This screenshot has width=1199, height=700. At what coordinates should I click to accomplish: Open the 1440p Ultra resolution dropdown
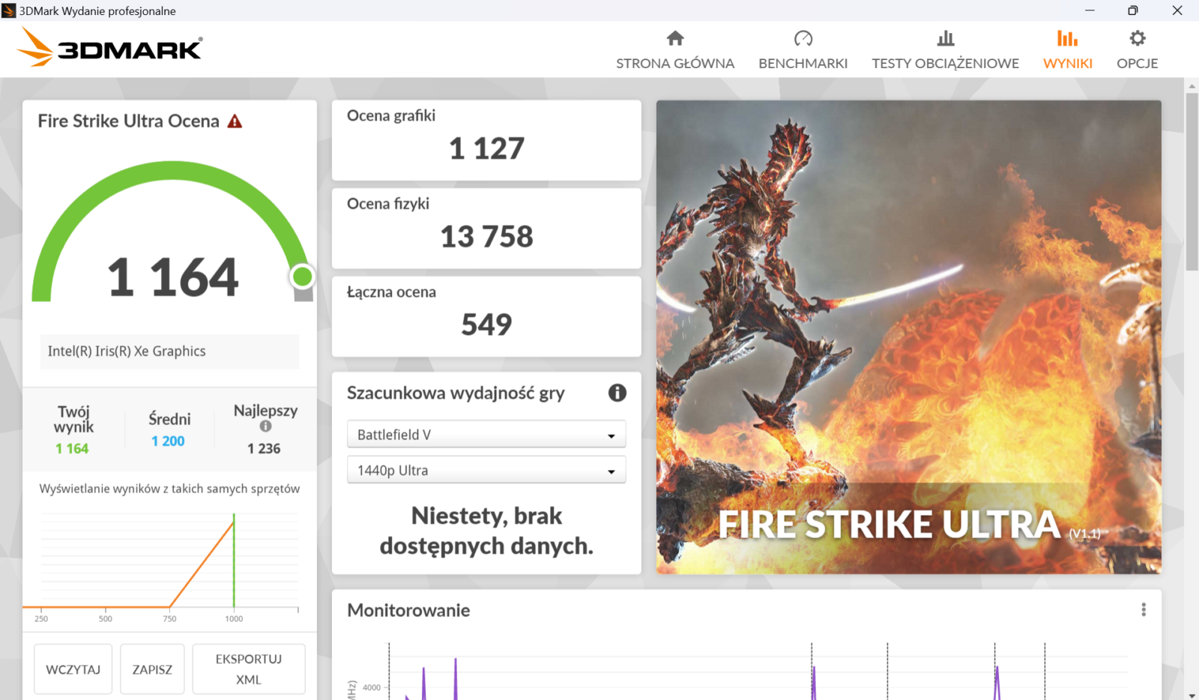click(x=486, y=471)
